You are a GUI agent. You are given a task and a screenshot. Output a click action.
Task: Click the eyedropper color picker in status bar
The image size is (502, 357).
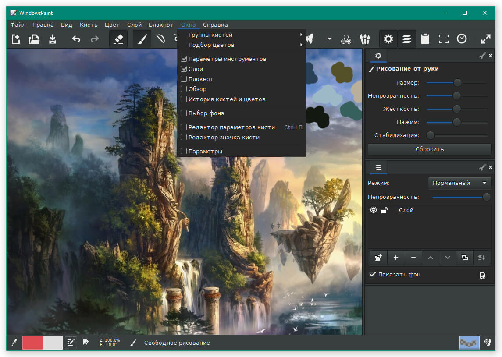pos(14,343)
